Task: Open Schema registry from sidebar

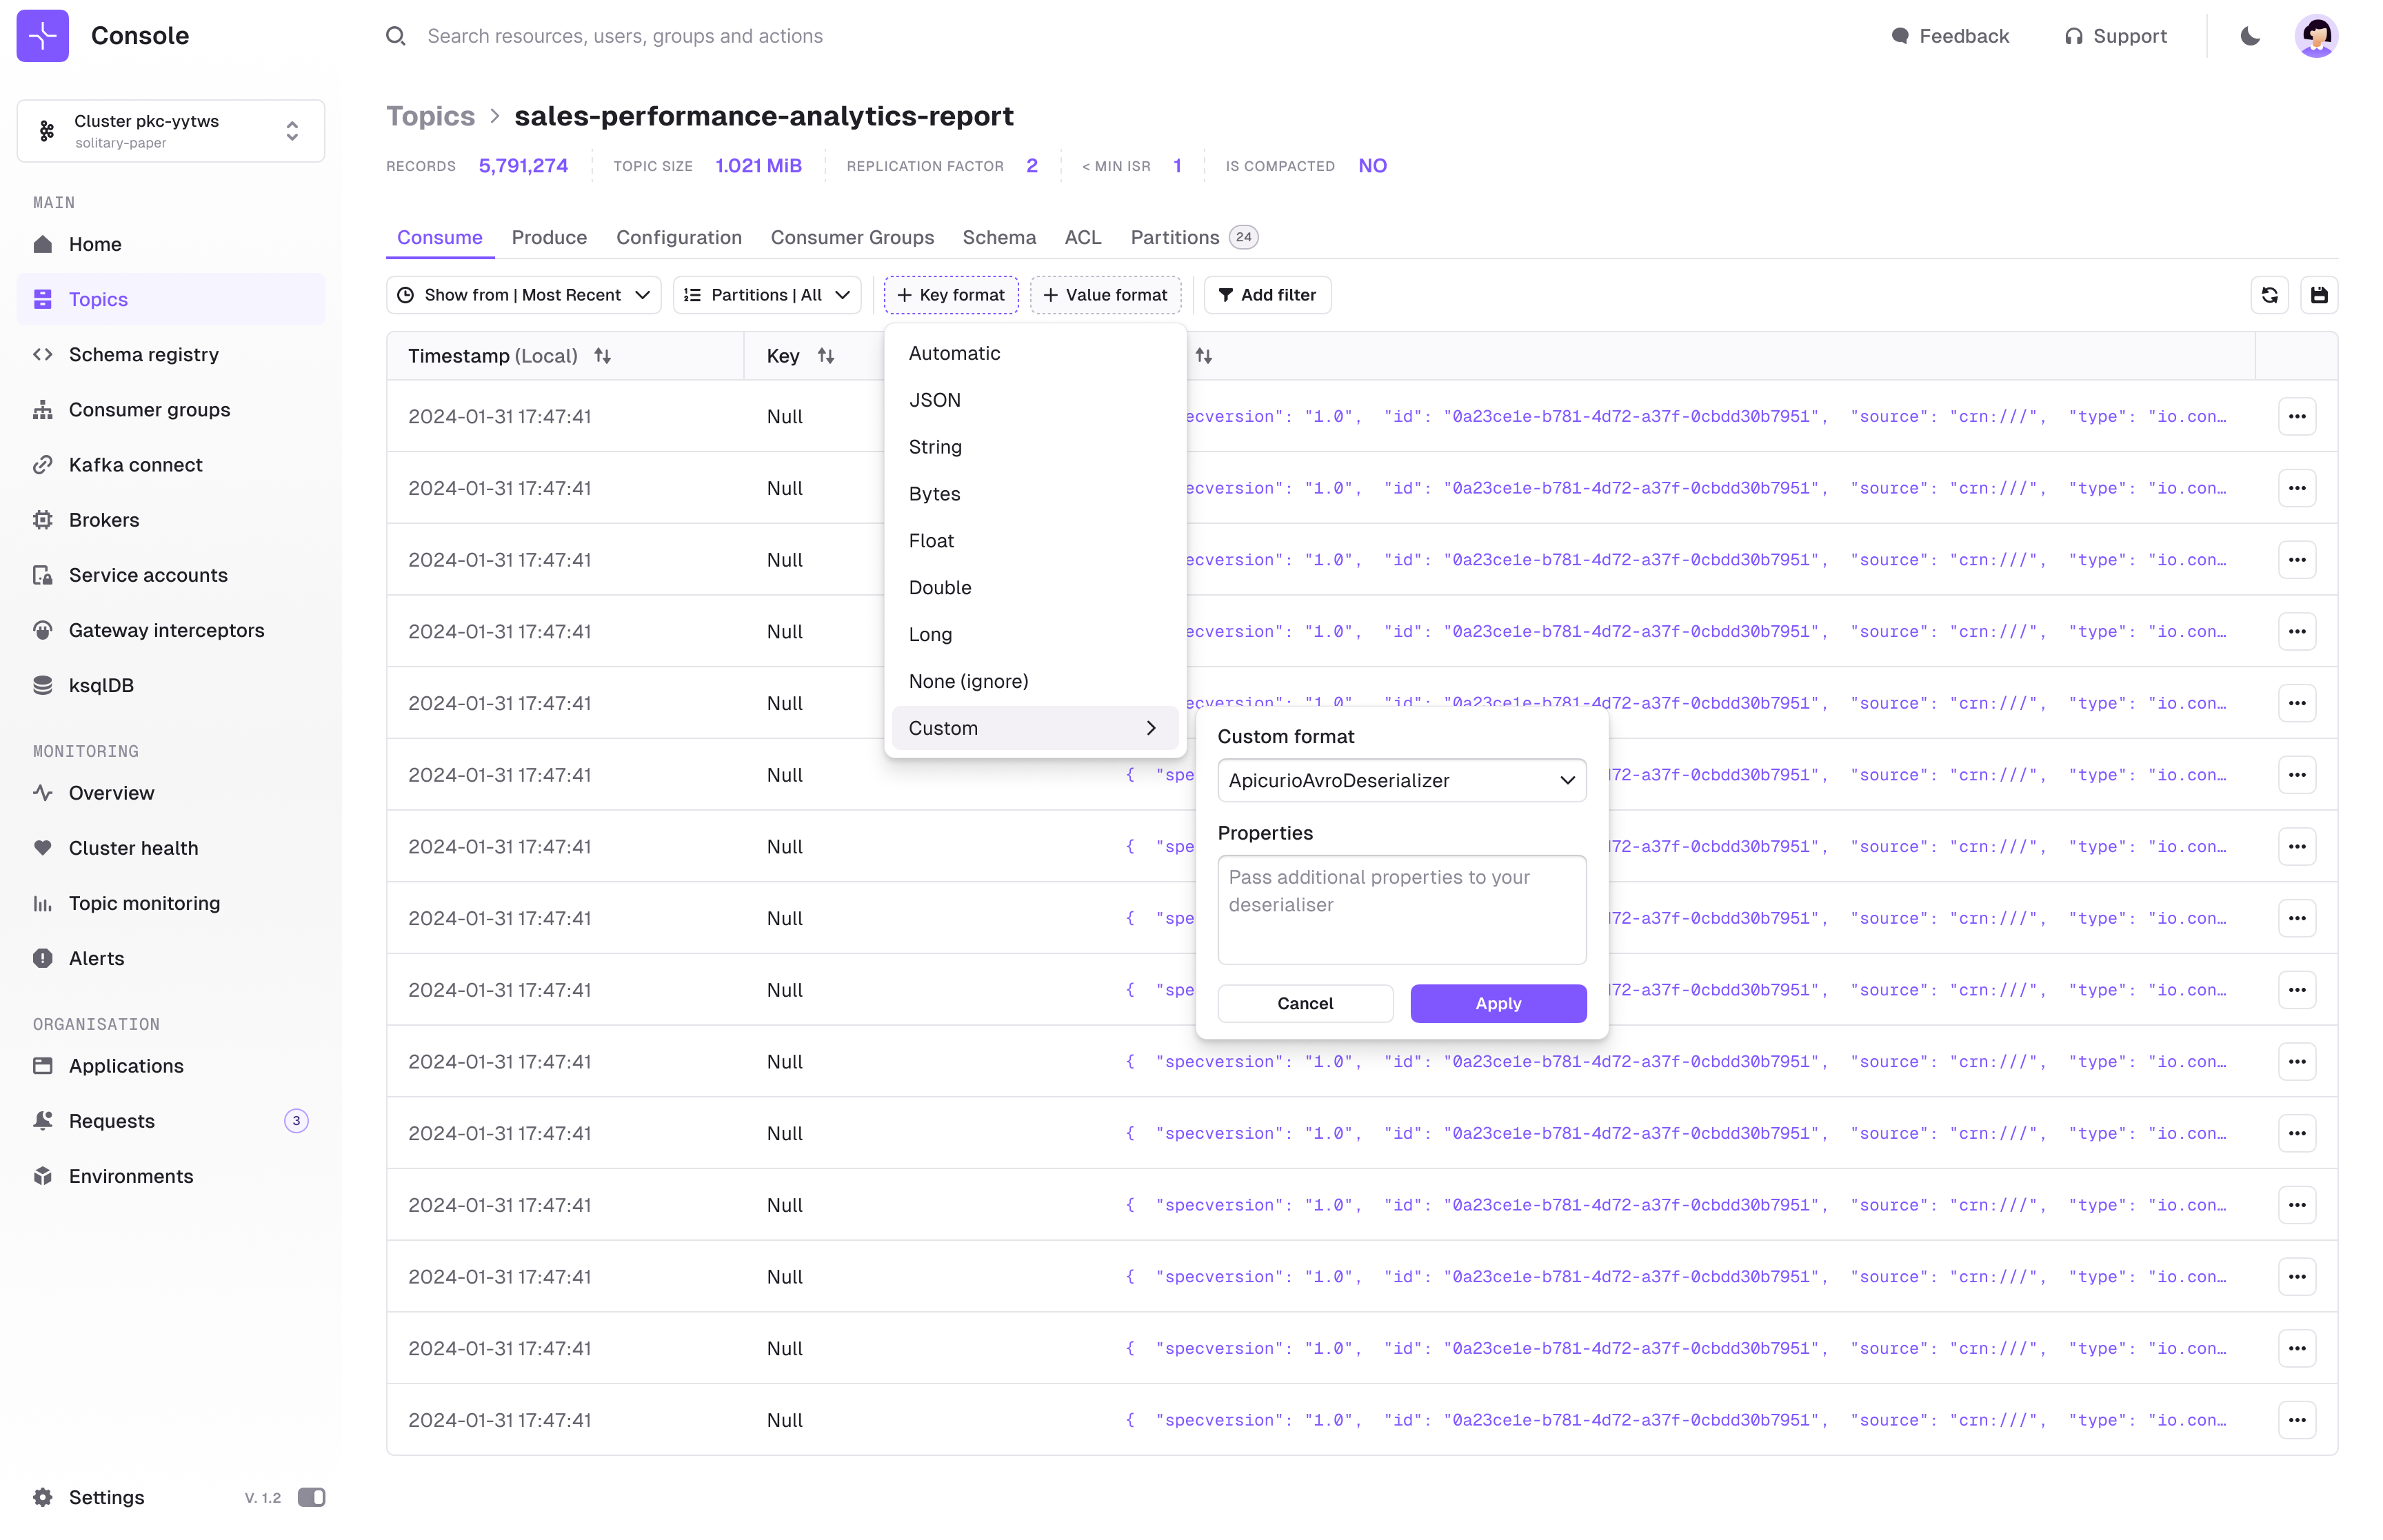Action: [x=143, y=354]
